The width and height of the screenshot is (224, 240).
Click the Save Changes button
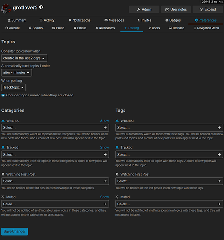click(15, 232)
